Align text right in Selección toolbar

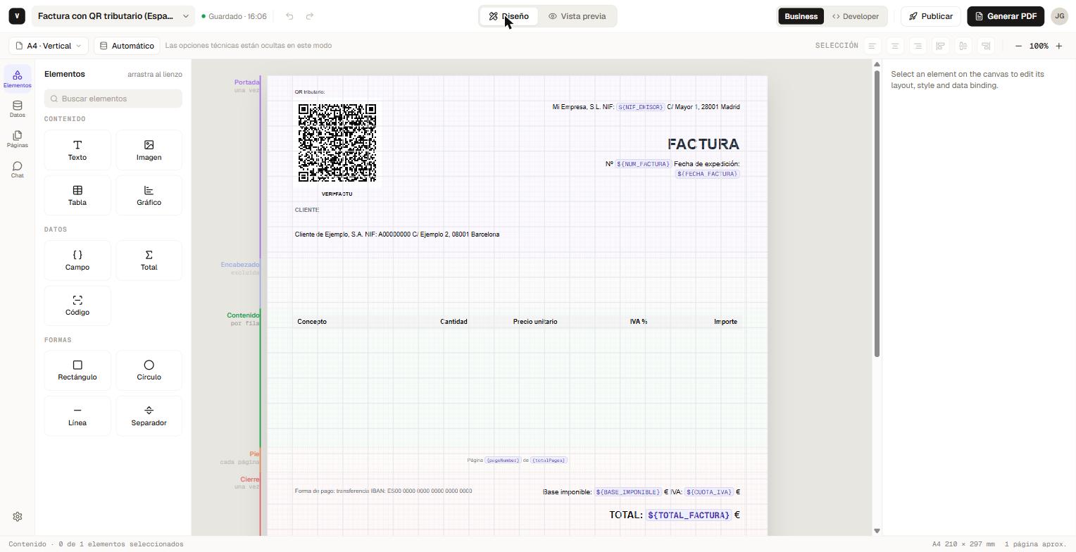(x=918, y=46)
